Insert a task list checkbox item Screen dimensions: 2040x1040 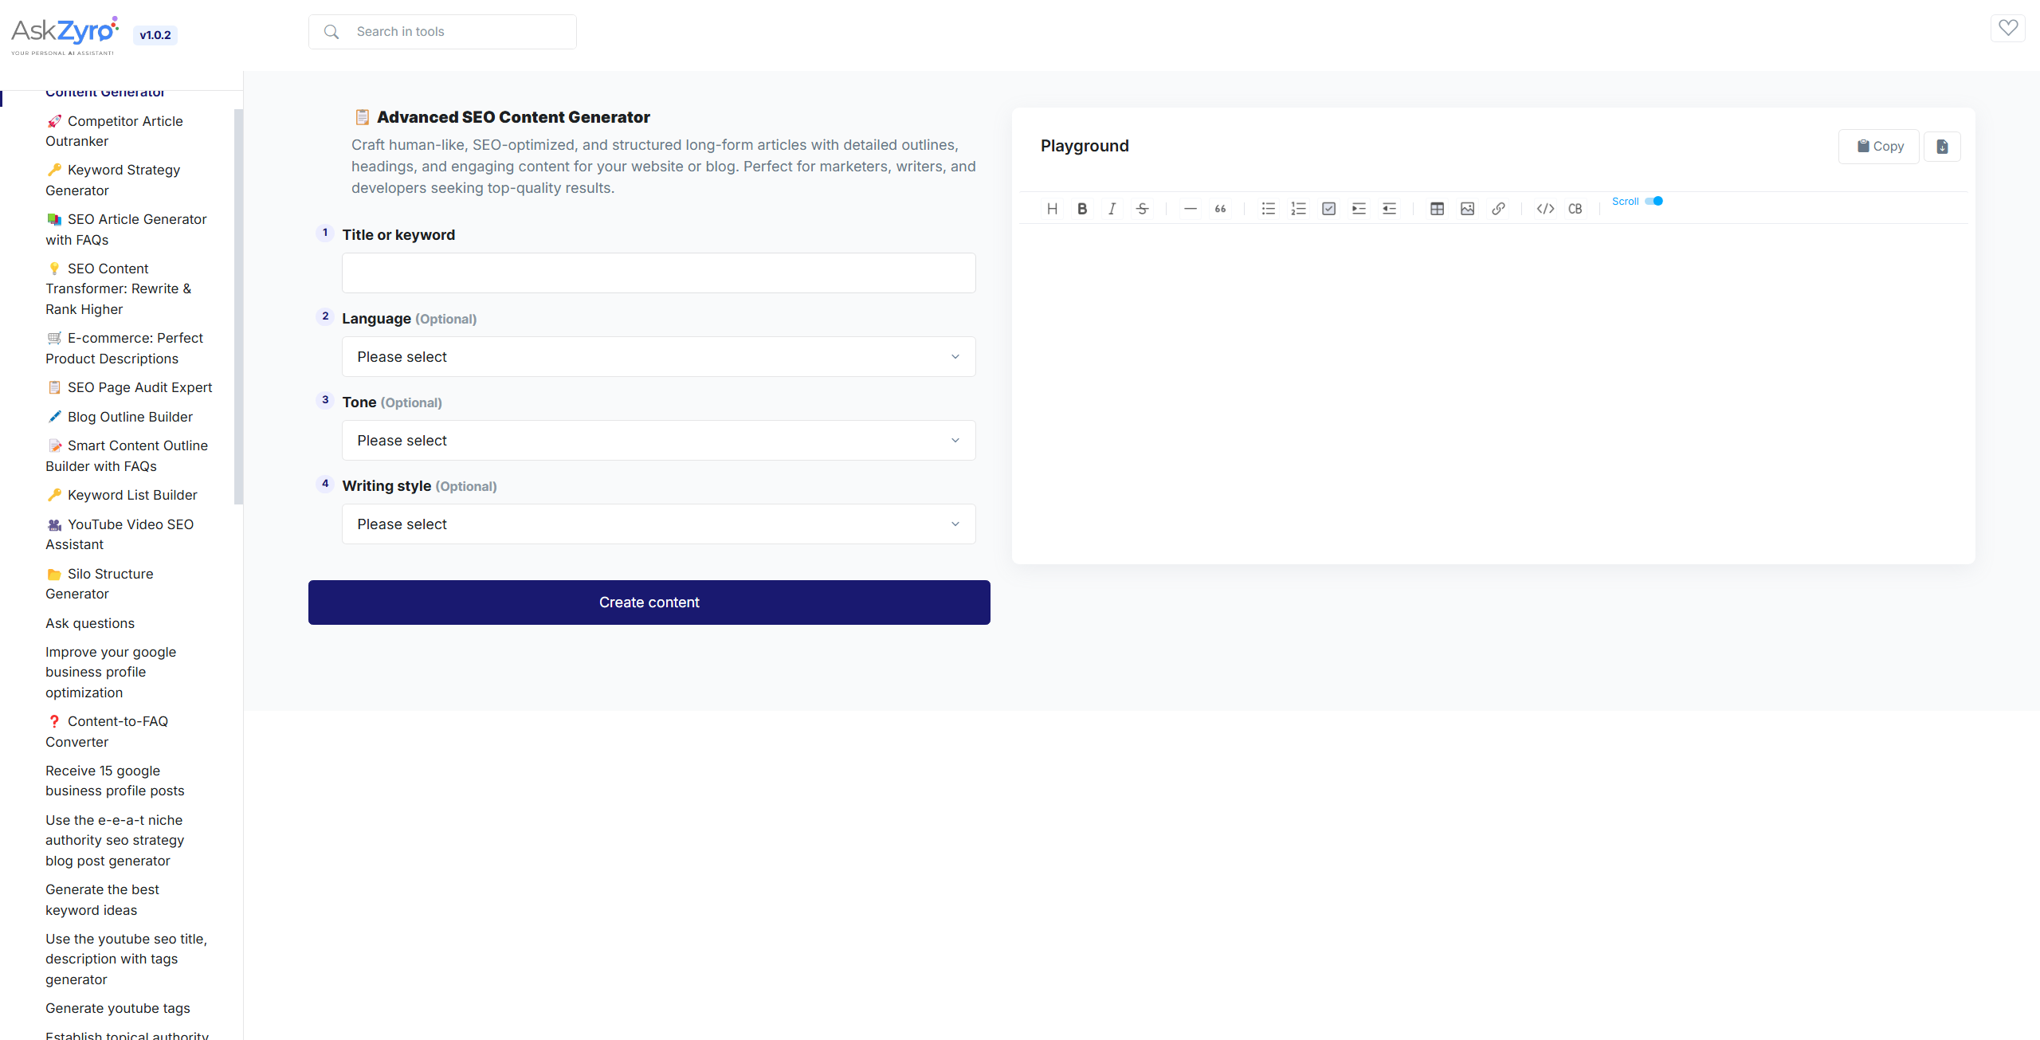(1328, 209)
